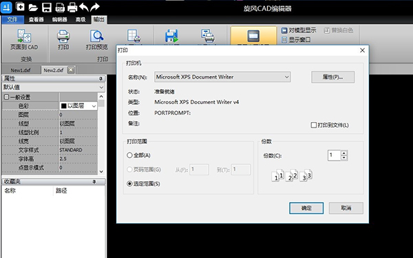The width and height of the screenshot is (413, 258).
Task: Open a file with the folder icon
Action: tap(33, 8)
